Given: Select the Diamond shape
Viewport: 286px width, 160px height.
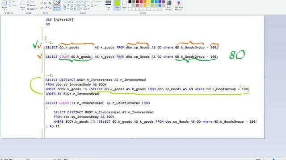Looking at the screenshot, I should pyautogui.click(x=68, y=5).
